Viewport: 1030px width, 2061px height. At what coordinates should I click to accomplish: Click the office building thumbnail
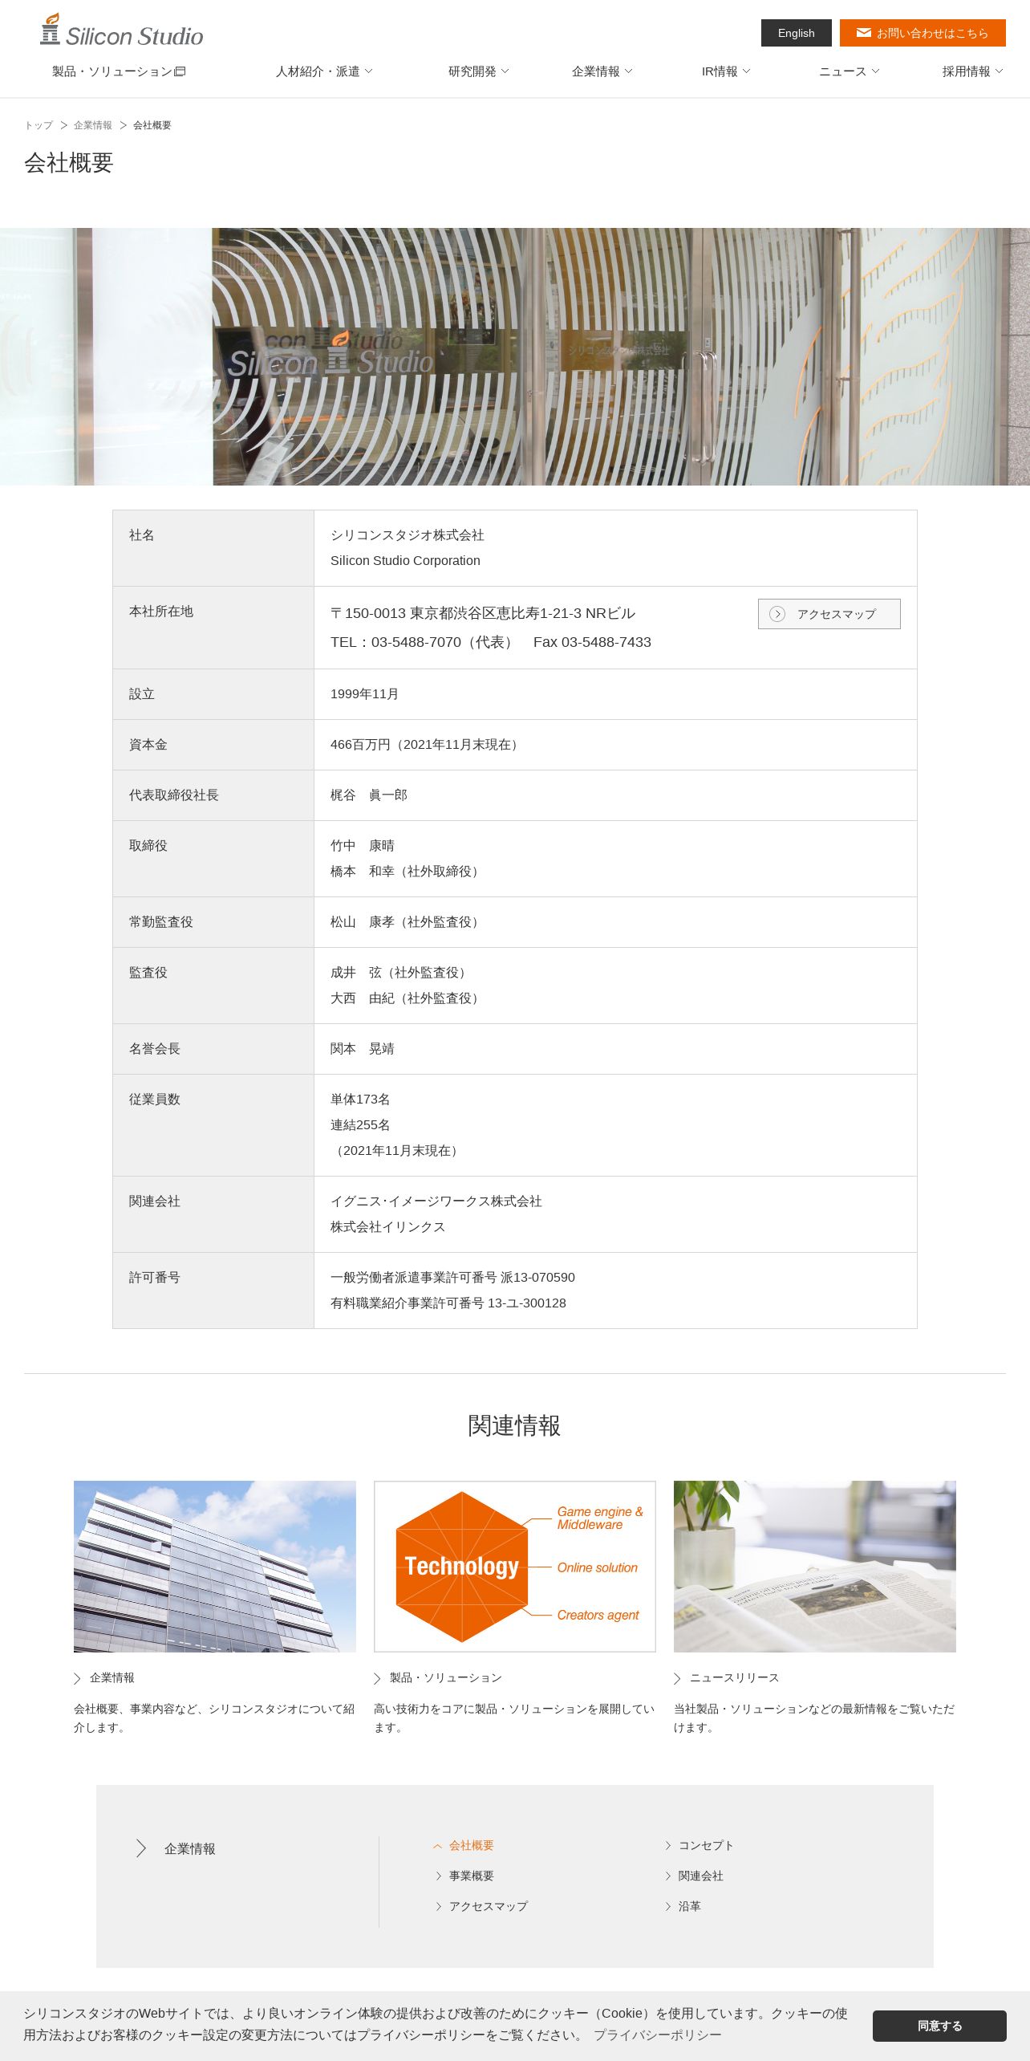215,1566
